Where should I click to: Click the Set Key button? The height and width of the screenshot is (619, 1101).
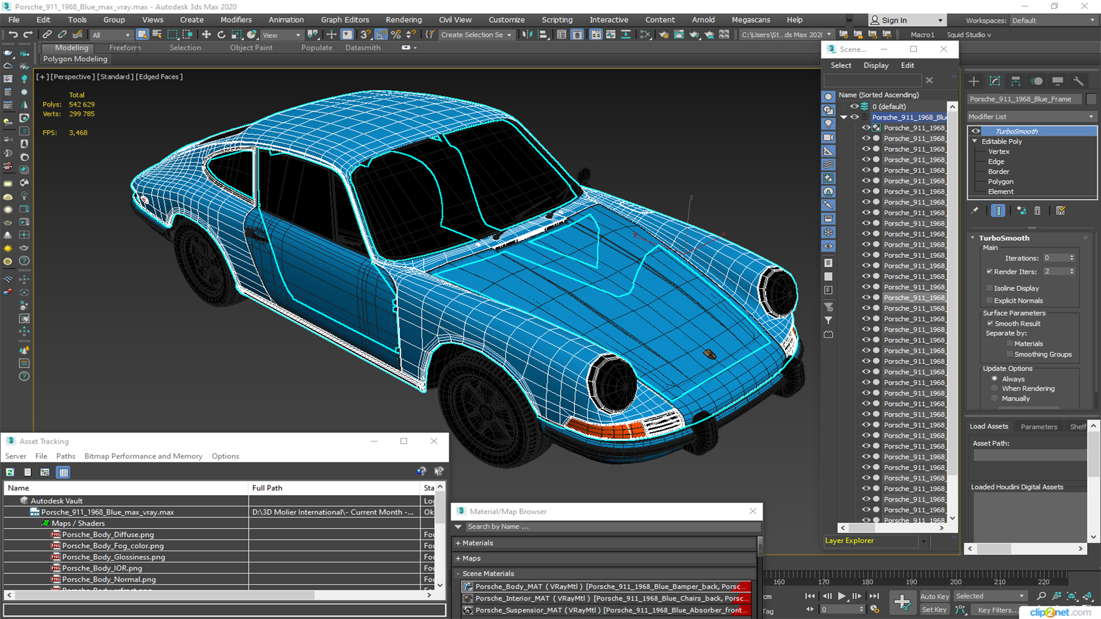click(x=934, y=610)
